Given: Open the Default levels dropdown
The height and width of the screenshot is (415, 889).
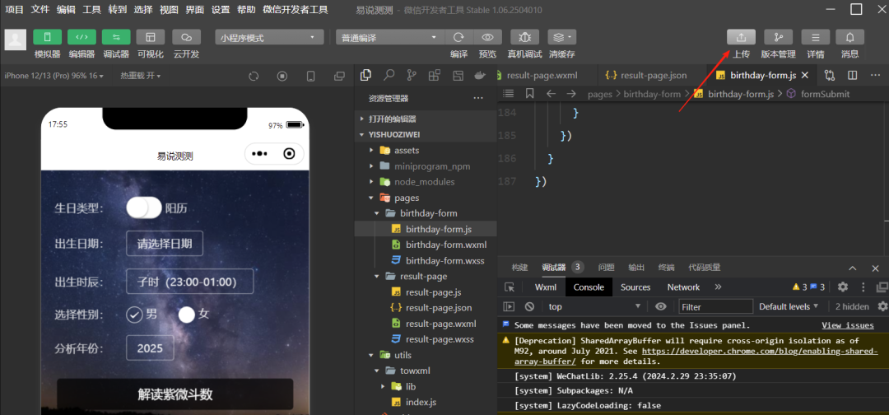Looking at the screenshot, I should 789,306.
